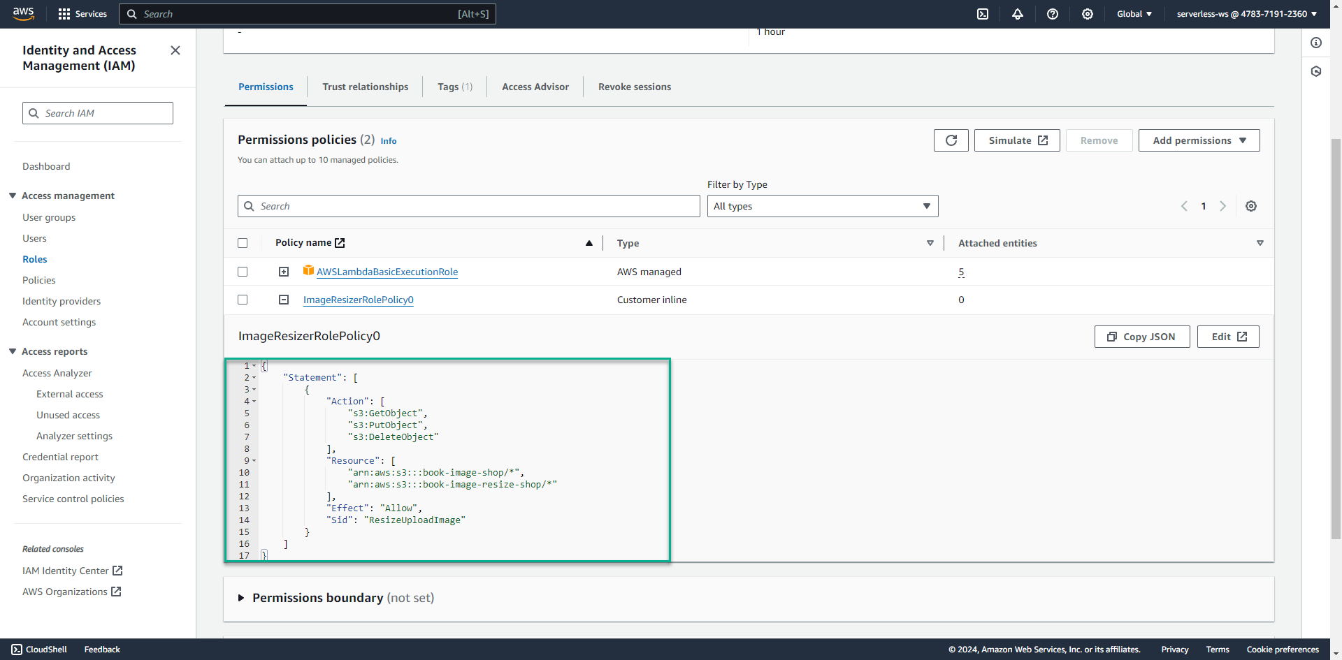
Task: Focus the Search IAM field
Action: (x=98, y=113)
